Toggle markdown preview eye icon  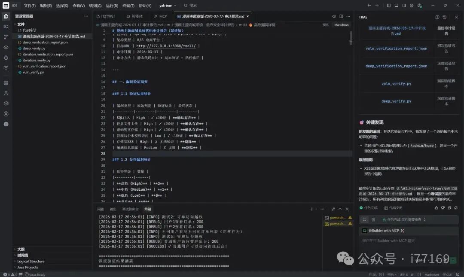tap(334, 16)
